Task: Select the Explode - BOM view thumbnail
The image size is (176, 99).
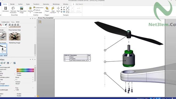Action: point(3,49)
